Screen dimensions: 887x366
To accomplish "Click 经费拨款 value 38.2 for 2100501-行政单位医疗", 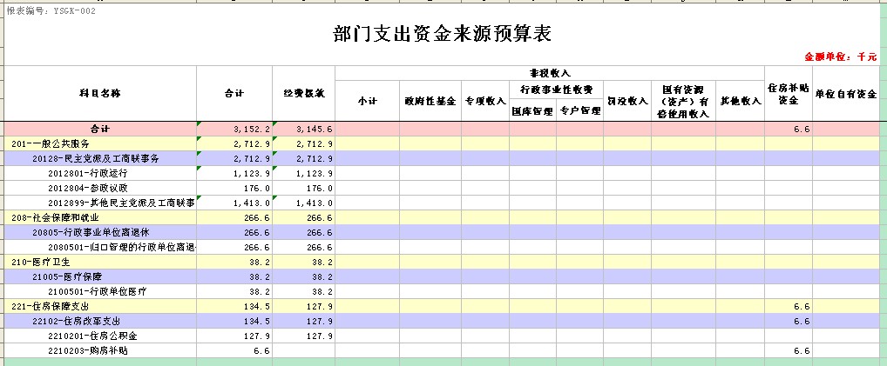I will click(323, 291).
